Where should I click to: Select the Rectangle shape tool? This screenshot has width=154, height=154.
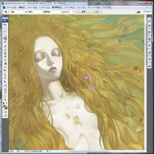click(x=5, y=85)
